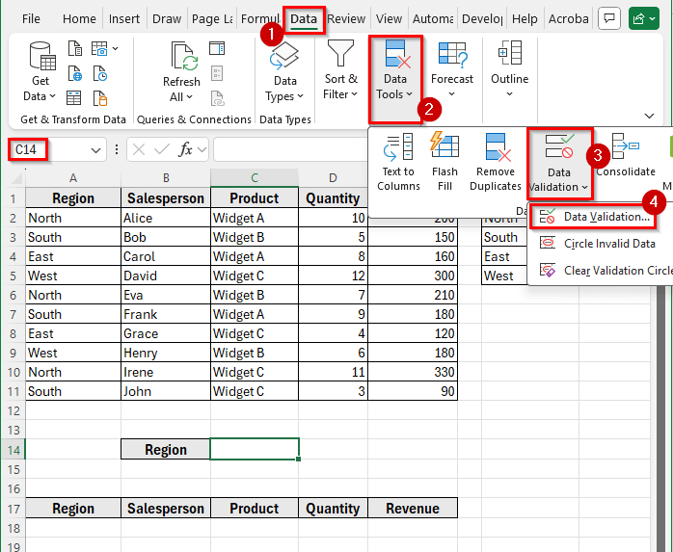The height and width of the screenshot is (552, 673).
Task: Collapse the ribbon with the chevron
Action: point(649,116)
